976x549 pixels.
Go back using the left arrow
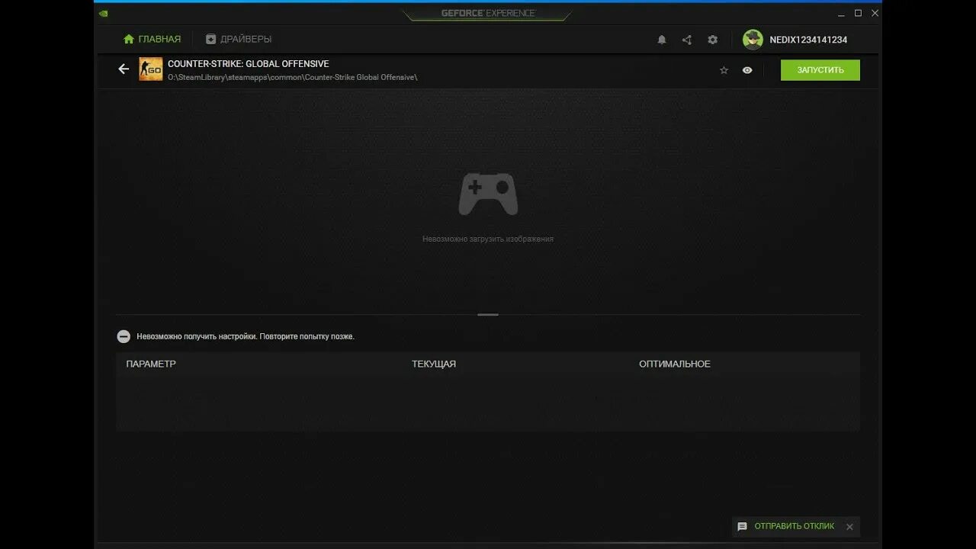[x=124, y=69]
